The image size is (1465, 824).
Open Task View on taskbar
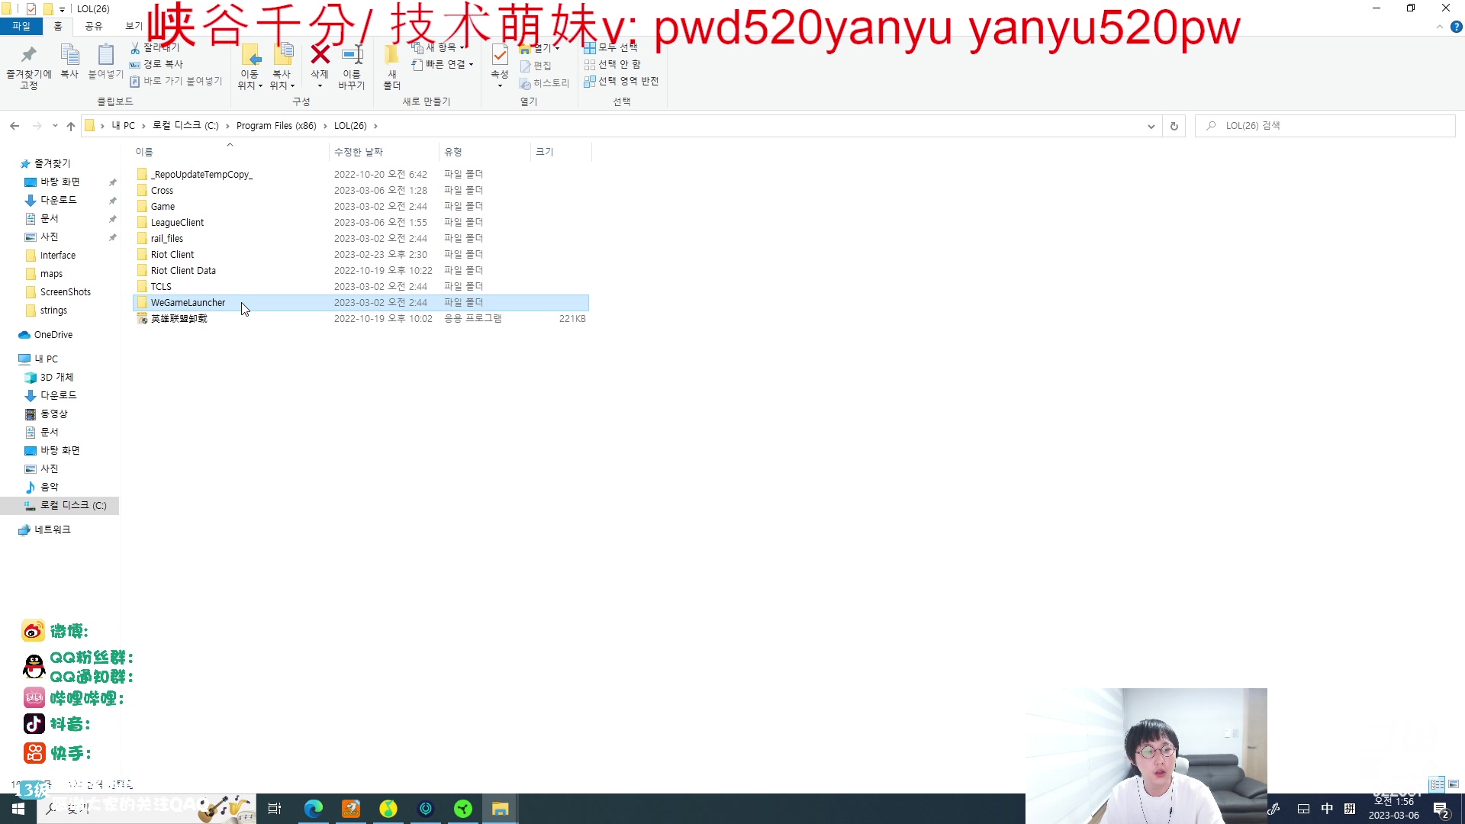tap(275, 809)
